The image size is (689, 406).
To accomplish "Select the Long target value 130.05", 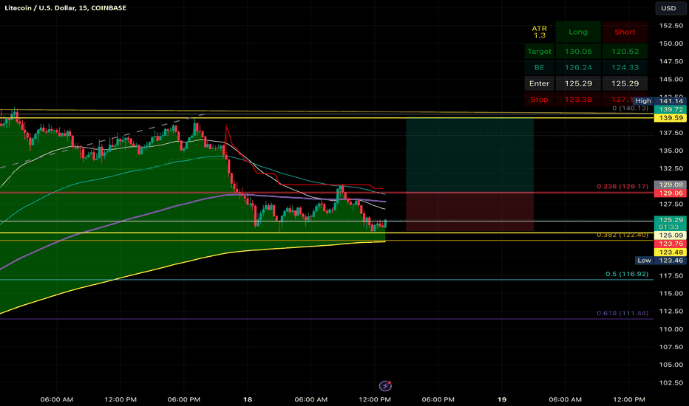I will pyautogui.click(x=578, y=52).
